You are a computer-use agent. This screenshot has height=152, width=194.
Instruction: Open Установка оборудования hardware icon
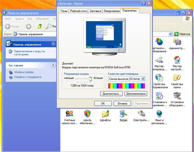coord(177,96)
